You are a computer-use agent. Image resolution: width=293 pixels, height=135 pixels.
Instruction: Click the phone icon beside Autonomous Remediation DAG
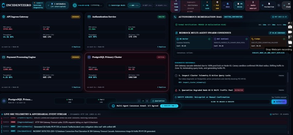175,17
